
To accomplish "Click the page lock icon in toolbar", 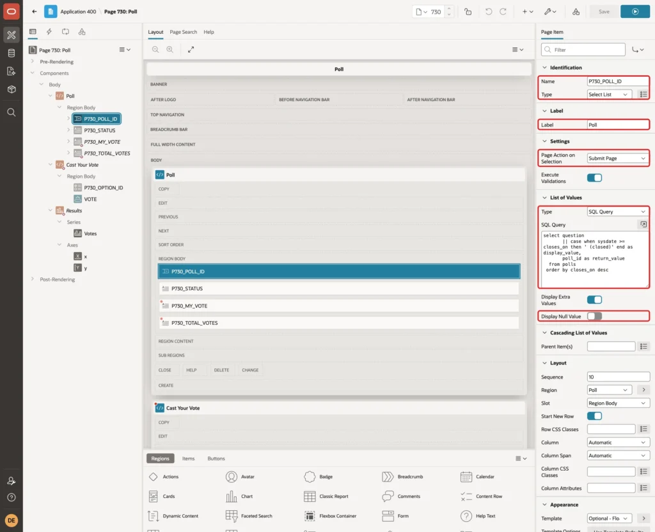I will point(468,12).
